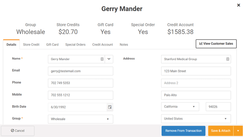Click the Save & Attach button

tap(221, 131)
